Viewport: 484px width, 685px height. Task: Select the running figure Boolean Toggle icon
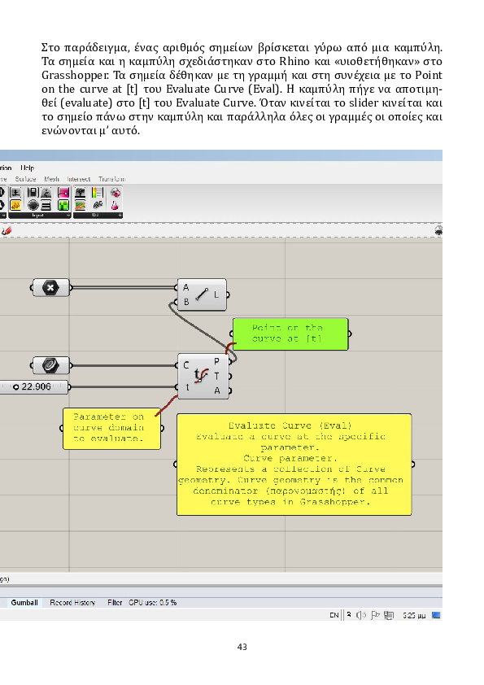[x=46, y=192]
